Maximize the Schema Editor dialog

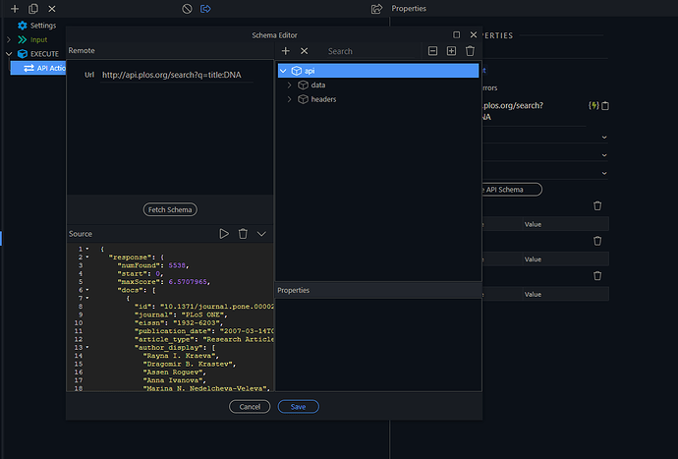coord(457,34)
